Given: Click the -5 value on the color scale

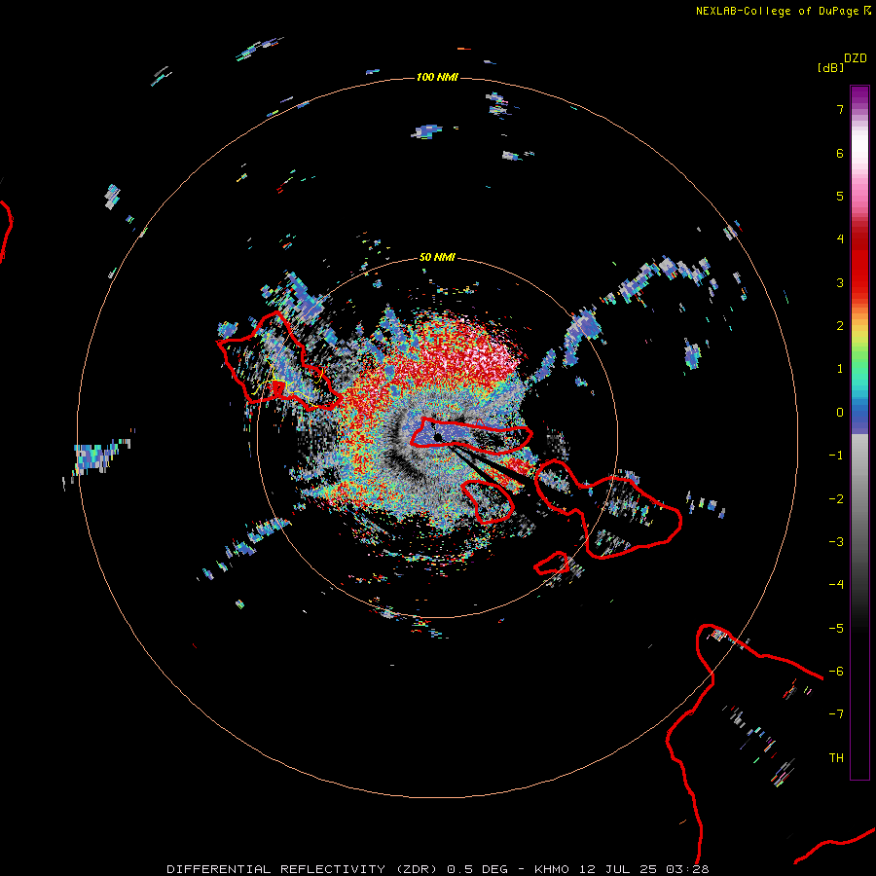Looking at the screenshot, I should point(836,629).
